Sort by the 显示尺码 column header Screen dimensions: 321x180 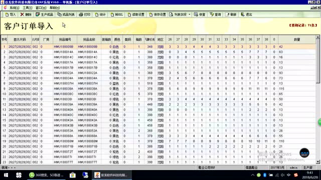coord(20,39)
